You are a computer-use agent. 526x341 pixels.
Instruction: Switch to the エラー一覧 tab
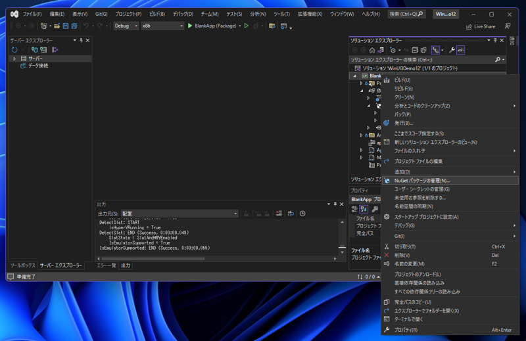coord(106,265)
